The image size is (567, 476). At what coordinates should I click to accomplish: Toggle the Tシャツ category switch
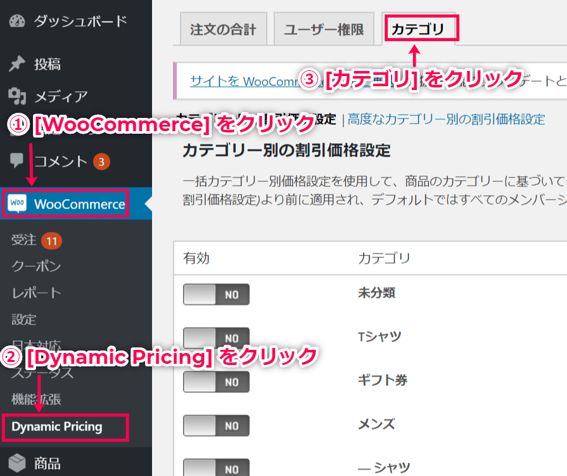point(216,338)
